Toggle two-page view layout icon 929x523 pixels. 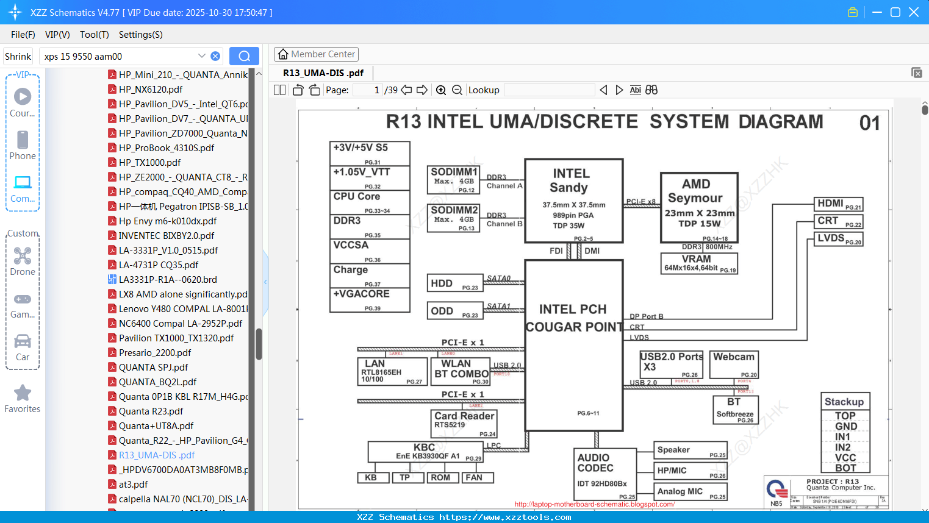coord(279,90)
